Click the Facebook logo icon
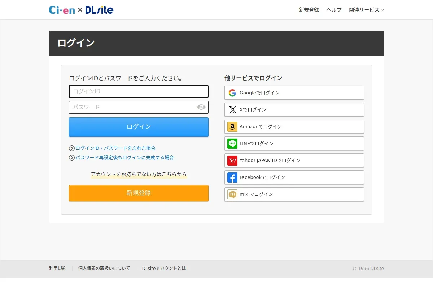Image resolution: width=433 pixels, height=288 pixels. coord(232,177)
